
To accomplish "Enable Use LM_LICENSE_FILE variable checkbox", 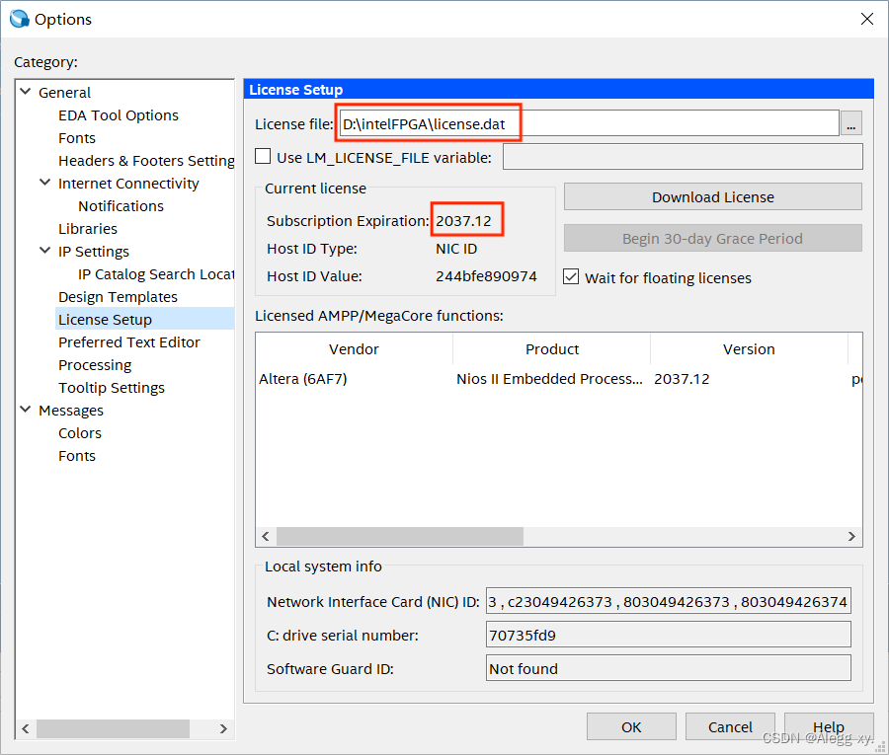I will [263, 156].
